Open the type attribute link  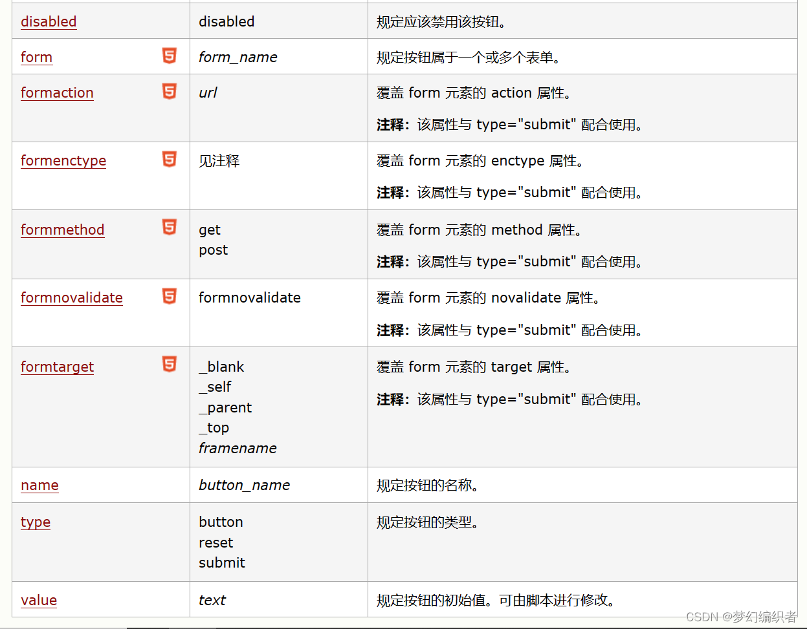[x=36, y=522]
